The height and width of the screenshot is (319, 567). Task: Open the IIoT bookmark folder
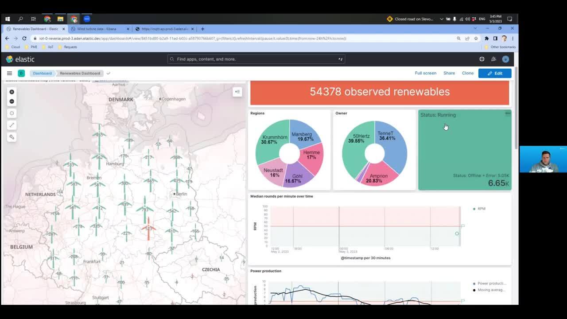coord(48,47)
